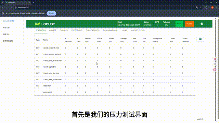Reload the page with refresh icon
219x123 pixels.
(11, 8)
